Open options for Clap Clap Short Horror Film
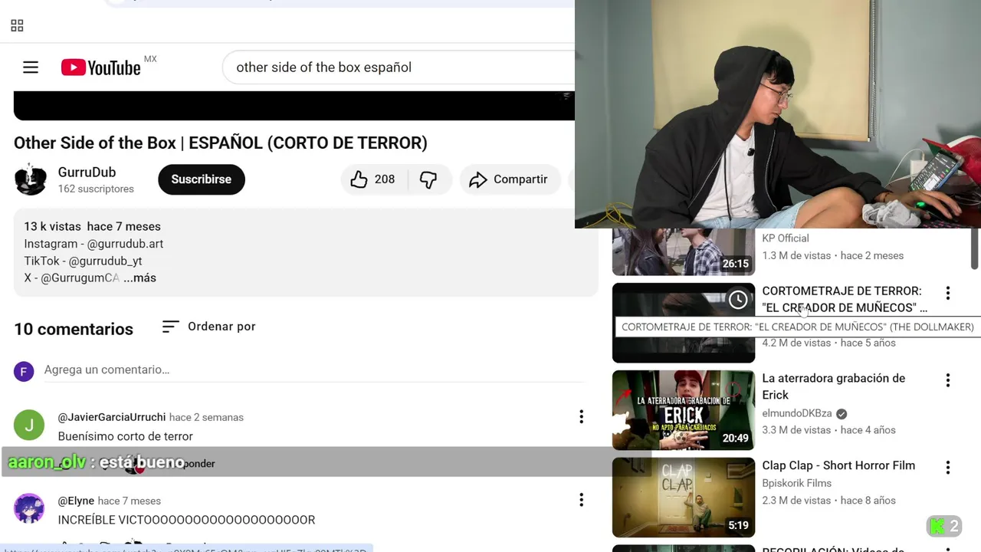The image size is (981, 552). point(948,467)
